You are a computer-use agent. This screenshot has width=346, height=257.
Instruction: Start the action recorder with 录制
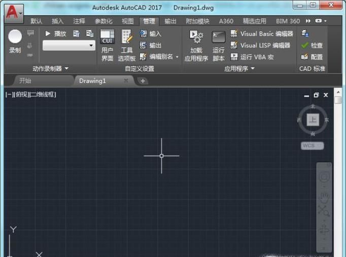(15, 41)
